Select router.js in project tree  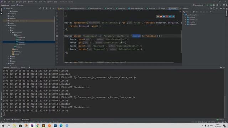pyautogui.click(x=16, y=54)
